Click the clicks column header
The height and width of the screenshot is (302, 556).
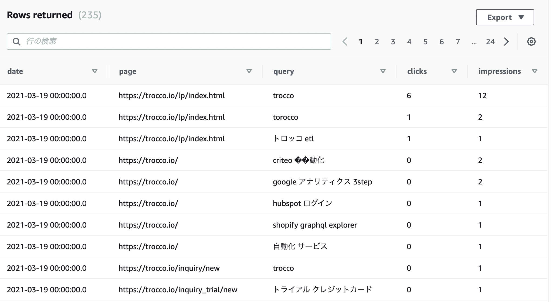(x=417, y=71)
